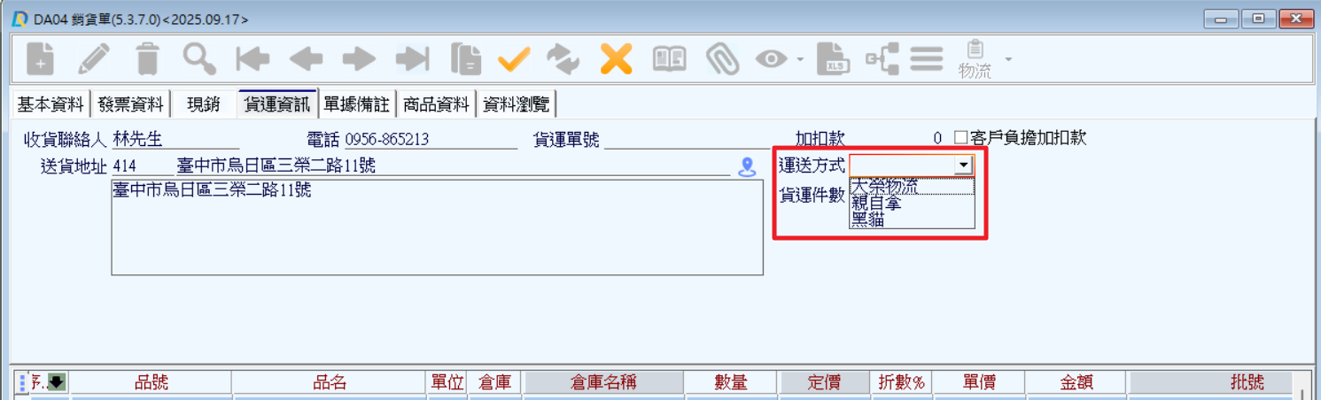The height and width of the screenshot is (400, 1321).
Task: Open the magnifier search tool
Action: click(x=199, y=59)
